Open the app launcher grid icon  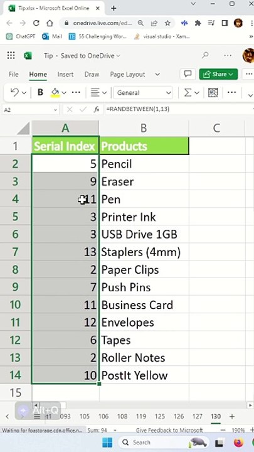[11, 55]
